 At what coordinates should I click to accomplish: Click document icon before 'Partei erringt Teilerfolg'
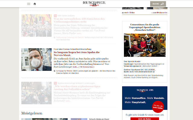point(55,37)
